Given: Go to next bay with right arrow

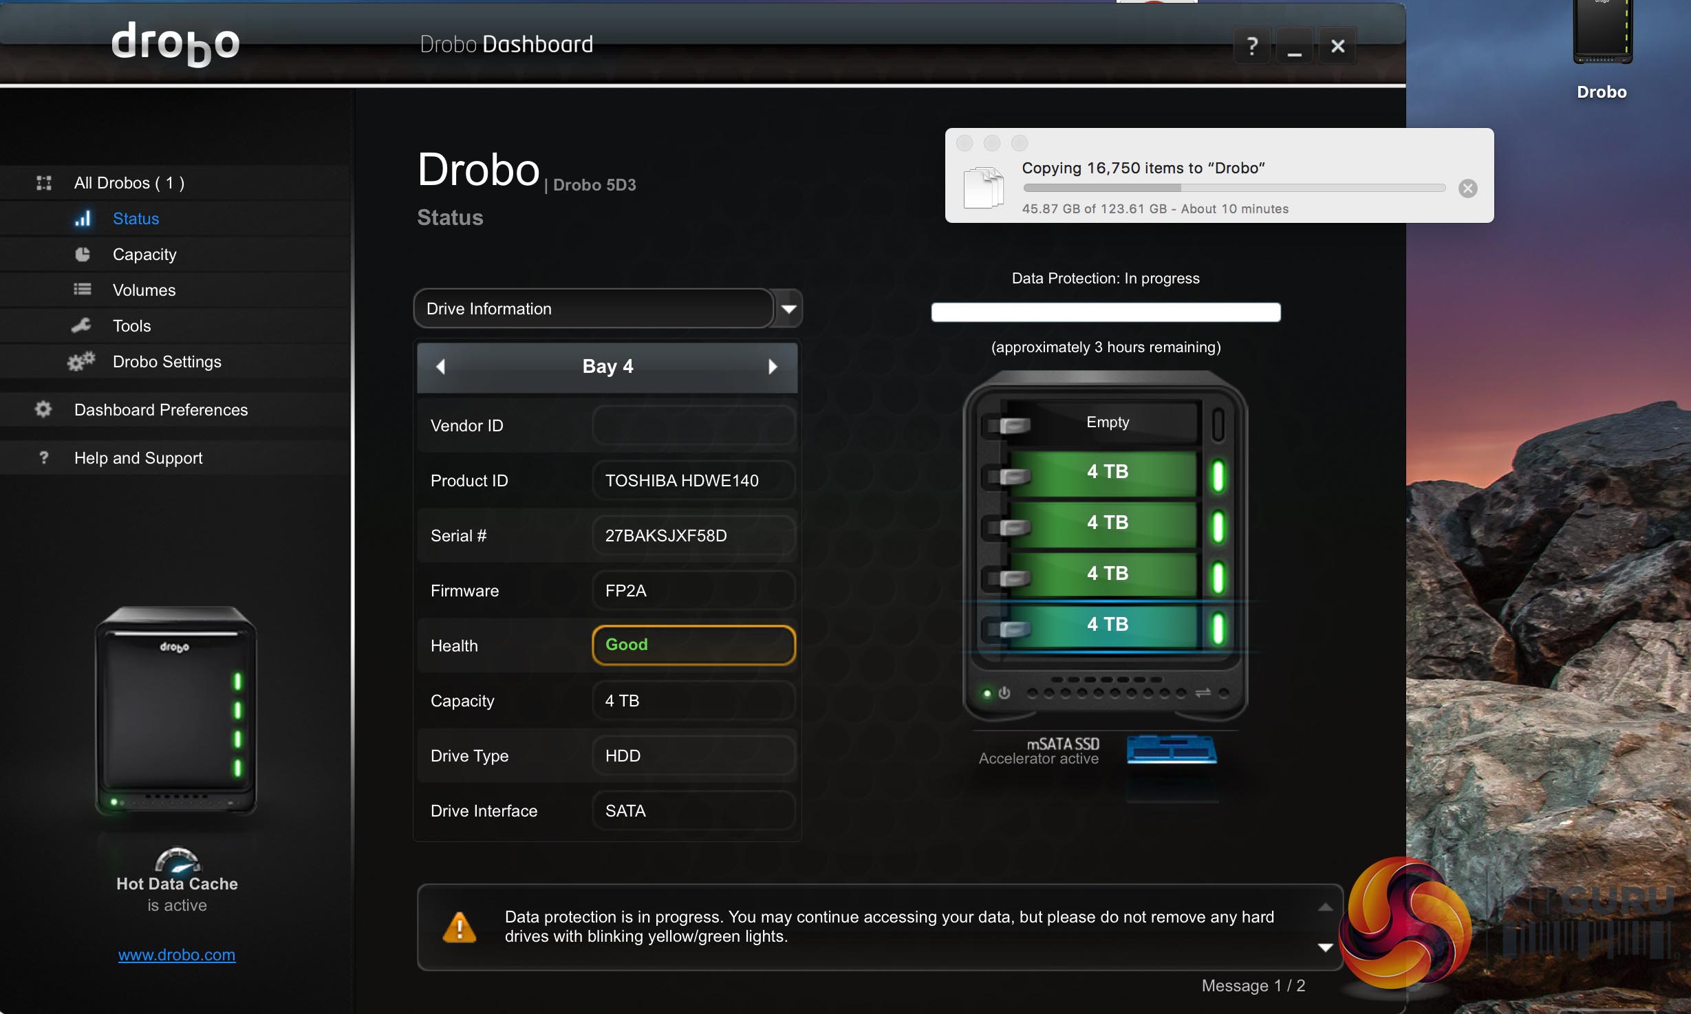Looking at the screenshot, I should tap(773, 367).
